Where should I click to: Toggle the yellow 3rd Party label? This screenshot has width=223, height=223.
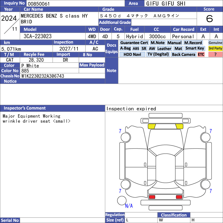pos(215,49)
